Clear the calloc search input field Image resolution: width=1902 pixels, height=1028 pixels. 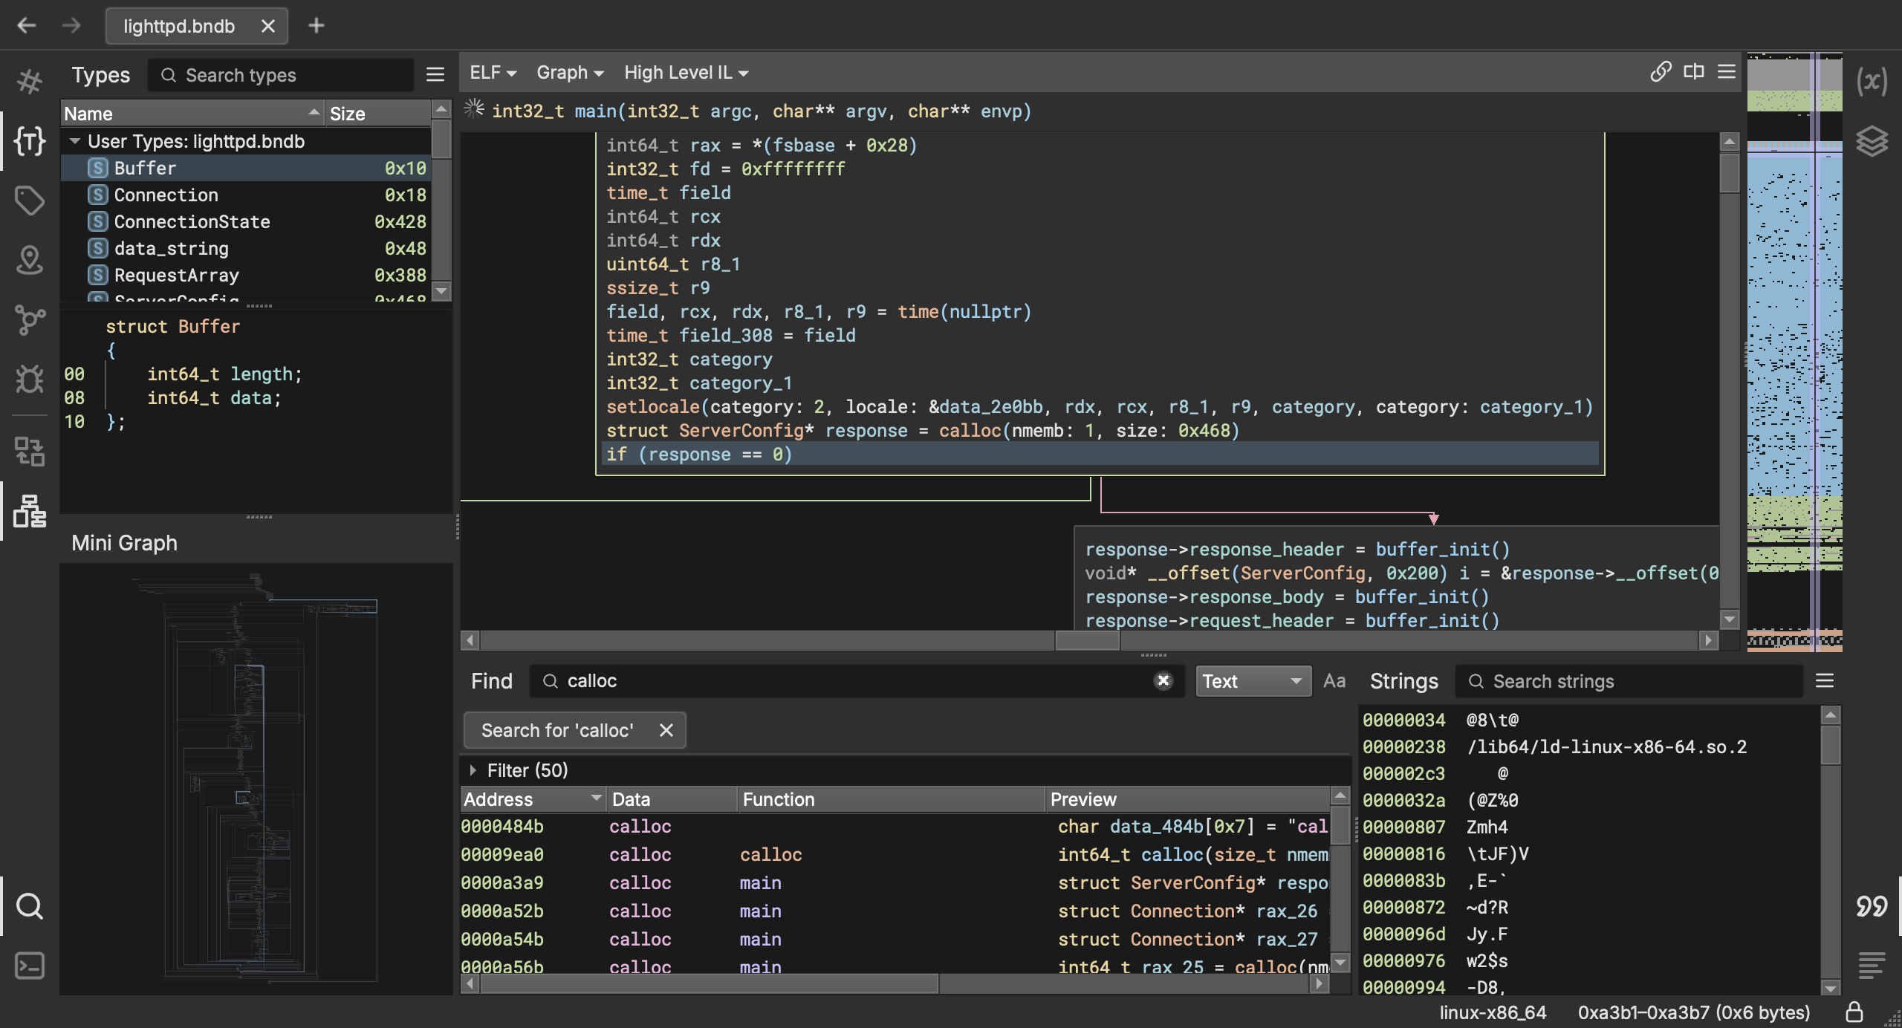1163,681
